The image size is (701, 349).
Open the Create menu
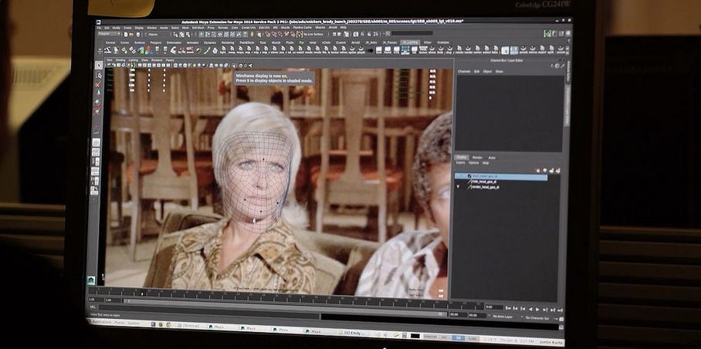pos(127,28)
